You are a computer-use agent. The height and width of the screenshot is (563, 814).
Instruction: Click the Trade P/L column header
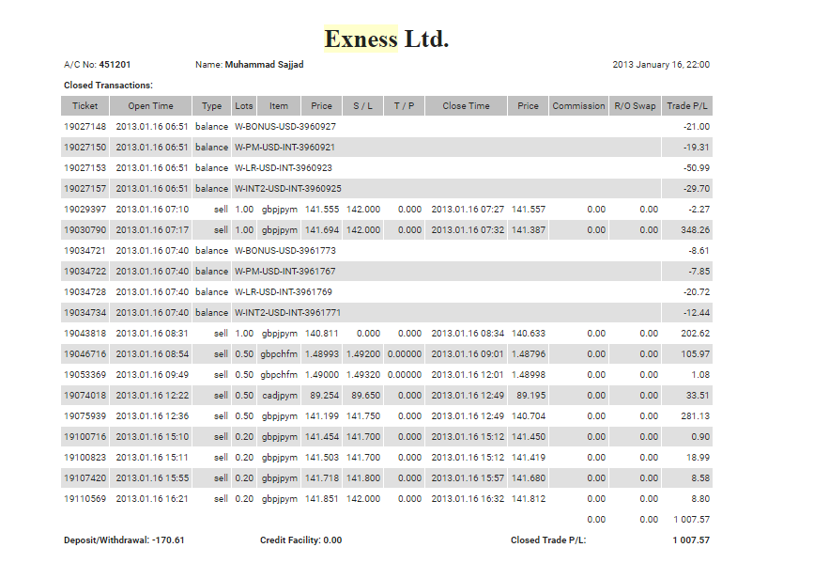click(x=687, y=105)
